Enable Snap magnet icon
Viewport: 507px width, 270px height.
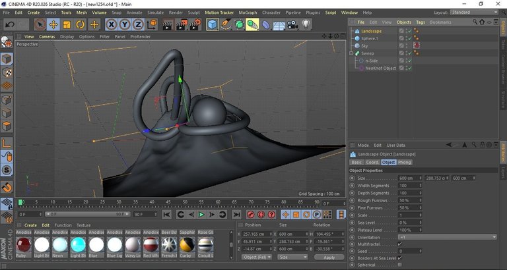pos(7,187)
